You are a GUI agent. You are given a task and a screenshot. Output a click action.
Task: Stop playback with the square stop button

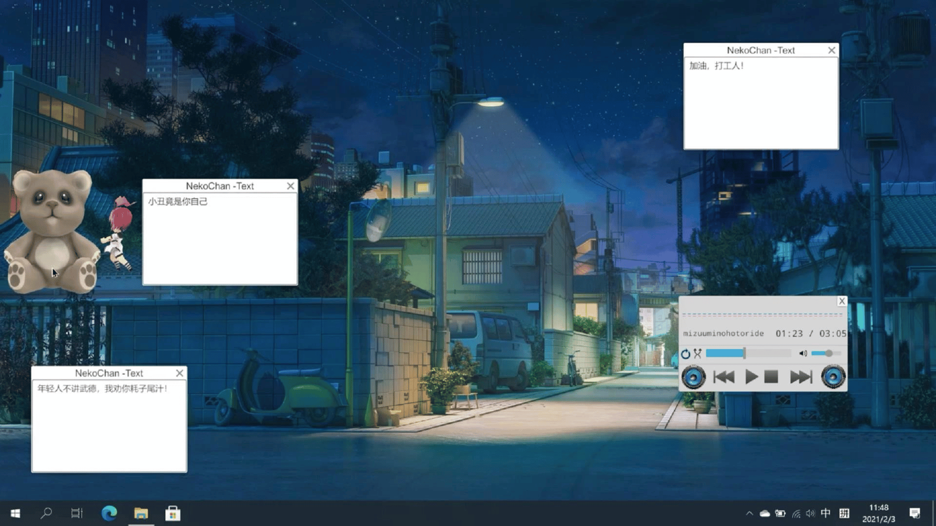771,377
